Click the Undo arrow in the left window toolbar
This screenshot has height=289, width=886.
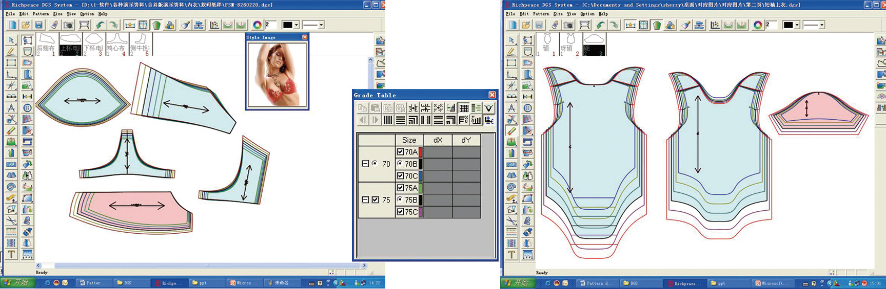(x=100, y=25)
